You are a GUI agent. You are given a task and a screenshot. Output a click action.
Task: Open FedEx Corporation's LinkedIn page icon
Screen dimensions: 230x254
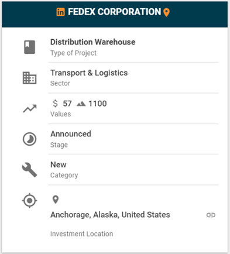click(x=60, y=12)
